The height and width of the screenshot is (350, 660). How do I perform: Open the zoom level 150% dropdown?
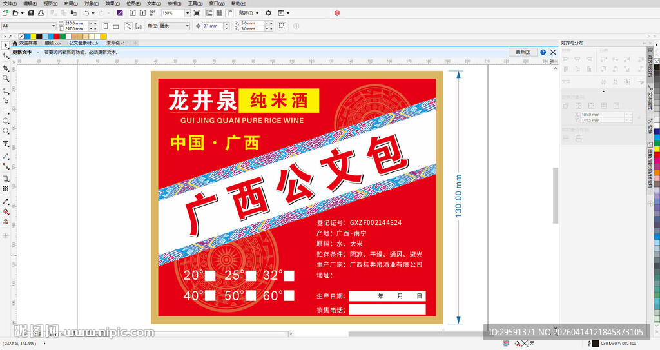click(x=188, y=13)
